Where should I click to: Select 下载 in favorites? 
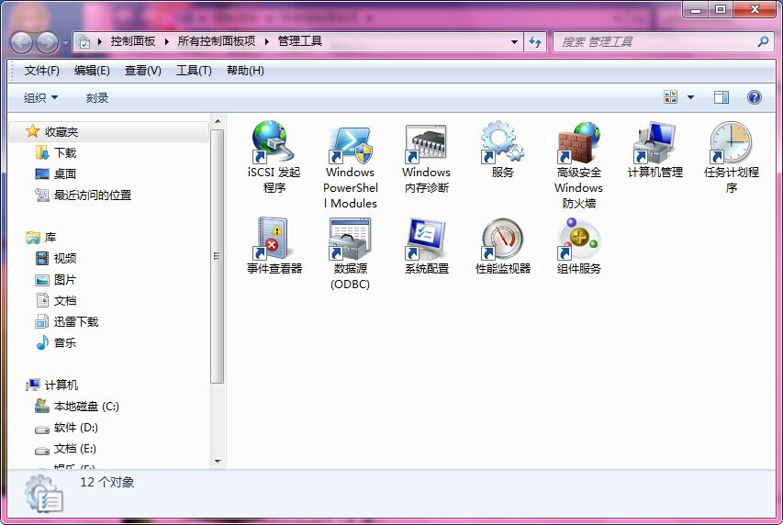tap(56, 153)
